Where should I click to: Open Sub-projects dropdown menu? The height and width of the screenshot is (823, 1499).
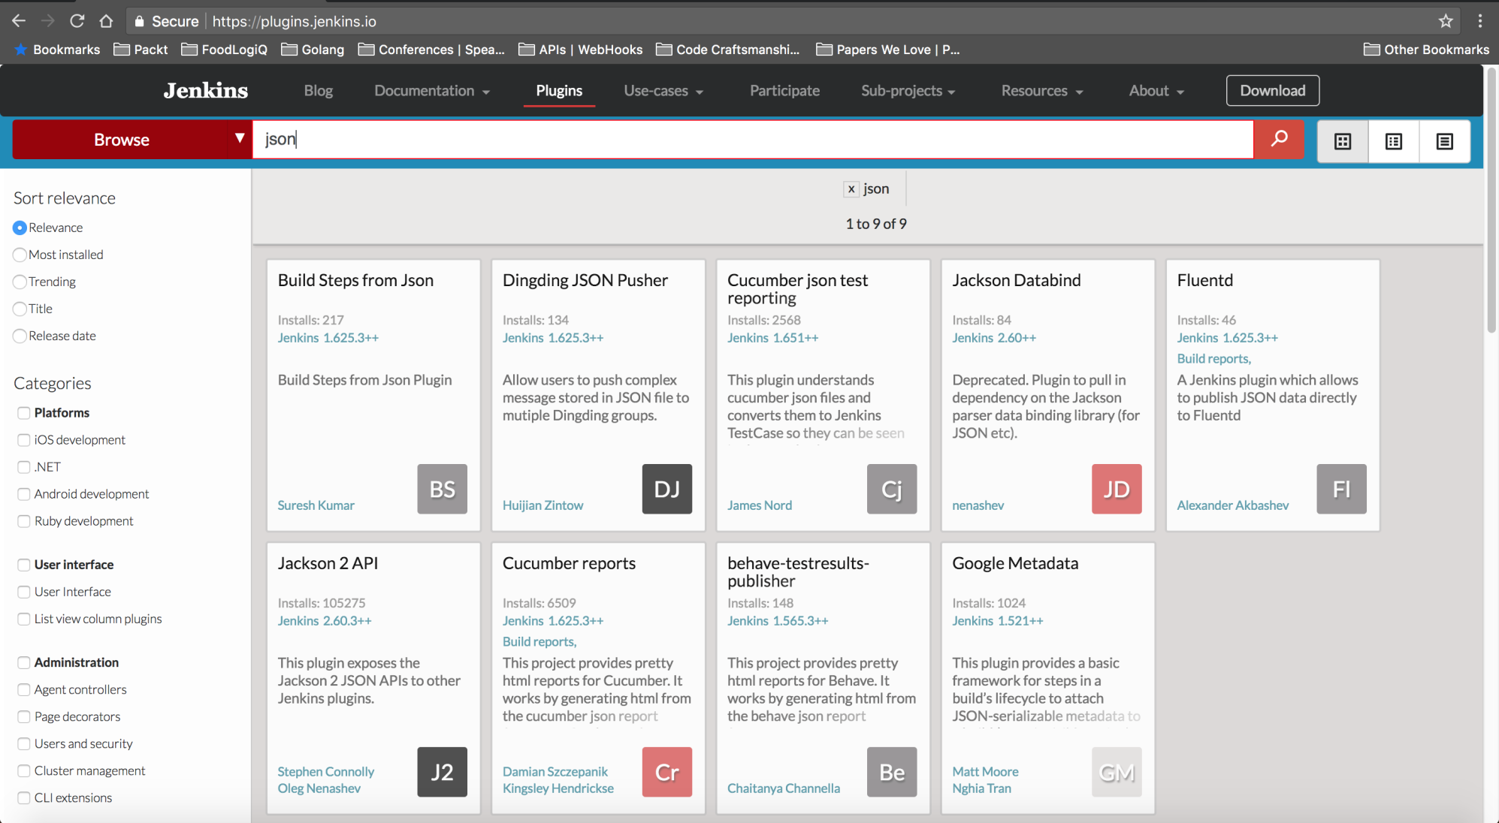coord(908,91)
